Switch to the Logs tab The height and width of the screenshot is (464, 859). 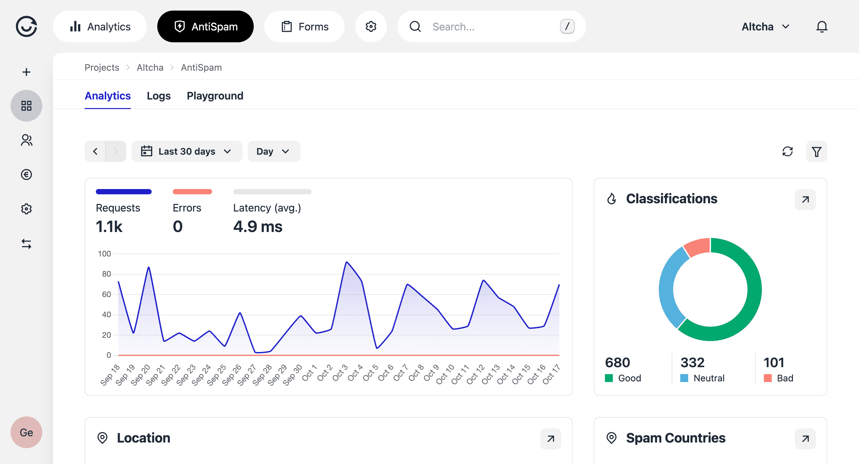tap(159, 96)
